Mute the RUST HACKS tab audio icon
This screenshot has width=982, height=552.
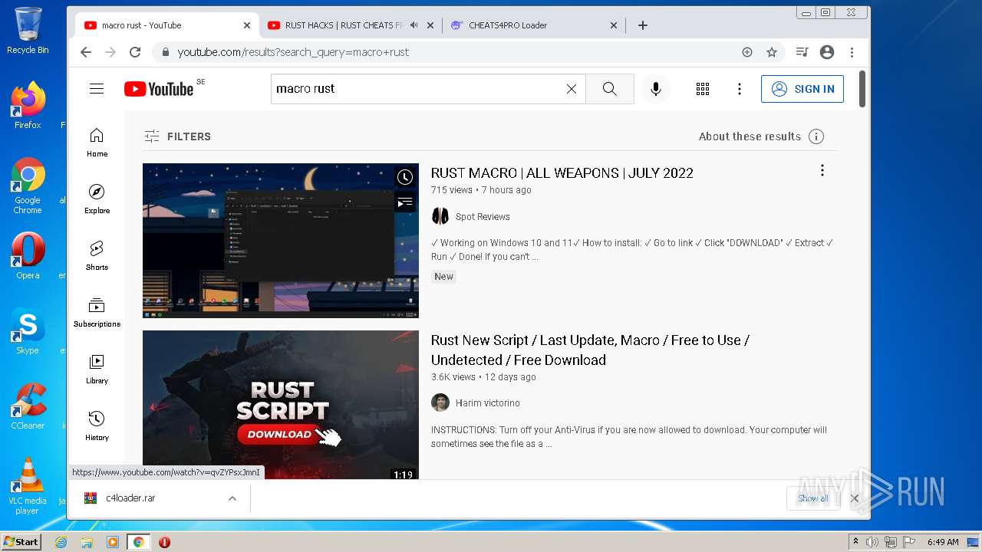(x=414, y=25)
